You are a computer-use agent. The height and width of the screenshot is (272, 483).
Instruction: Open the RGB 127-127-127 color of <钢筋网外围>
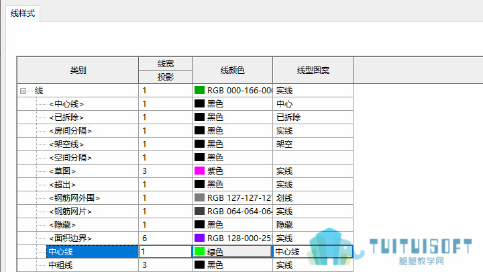(x=233, y=198)
